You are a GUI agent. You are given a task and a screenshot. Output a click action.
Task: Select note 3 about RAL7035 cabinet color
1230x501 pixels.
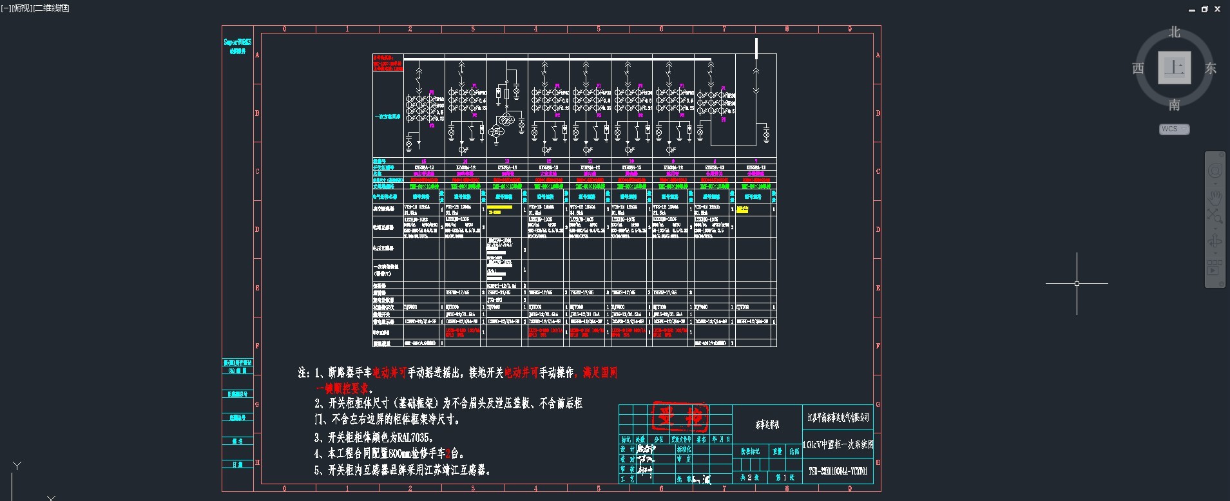374,437
